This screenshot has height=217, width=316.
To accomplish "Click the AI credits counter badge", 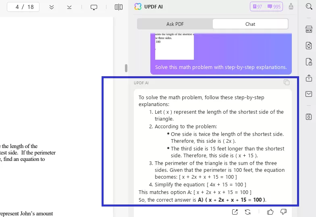I will point(266,6).
